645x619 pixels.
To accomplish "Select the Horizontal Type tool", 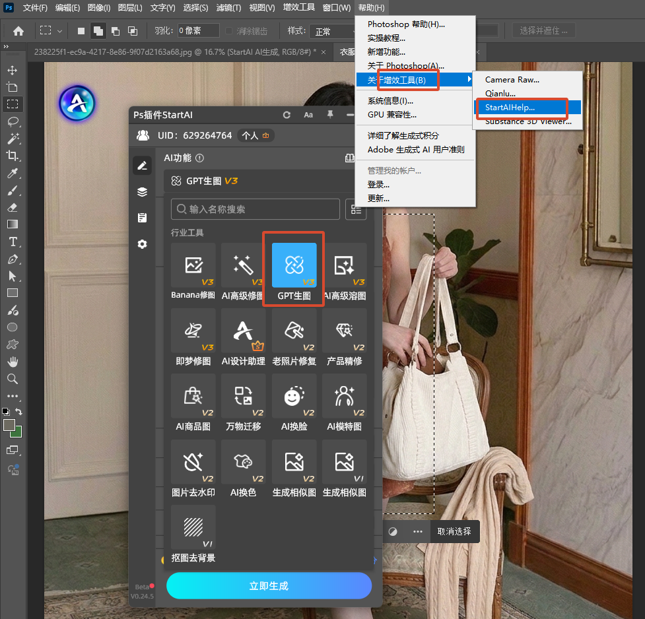I will (x=13, y=242).
